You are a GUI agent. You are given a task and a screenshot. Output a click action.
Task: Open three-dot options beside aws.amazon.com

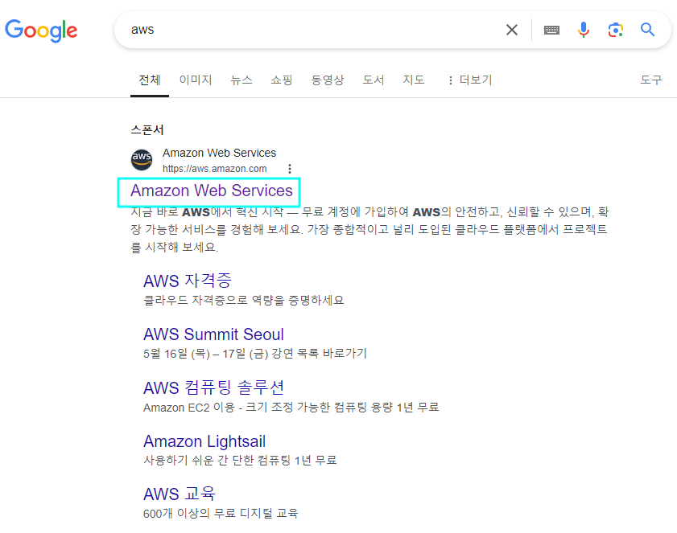pyautogui.click(x=290, y=169)
